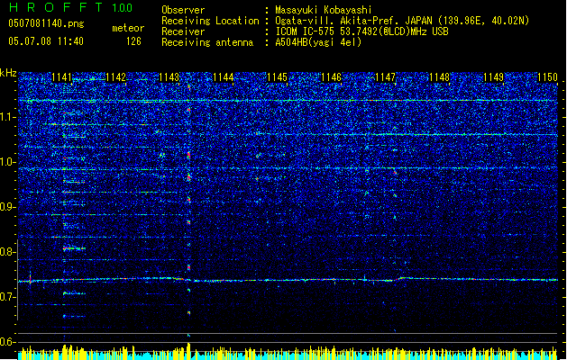Image resolution: width=567 pixels, height=360 pixels.
Task: Click the 1148 time marker
Action: click(x=439, y=77)
